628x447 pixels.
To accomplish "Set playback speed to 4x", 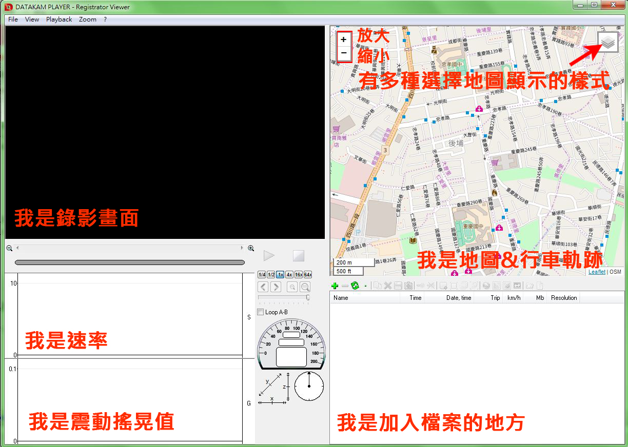I will point(289,275).
